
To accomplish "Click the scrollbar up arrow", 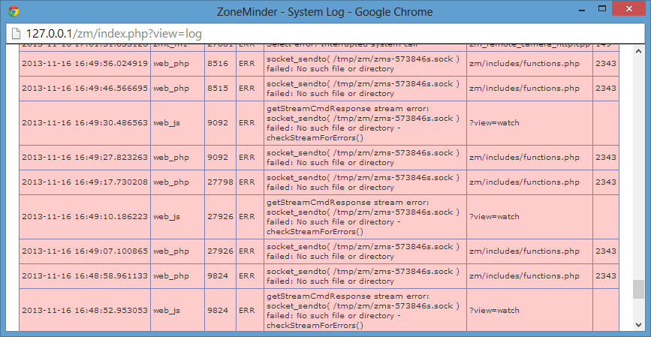I will coord(638,50).
